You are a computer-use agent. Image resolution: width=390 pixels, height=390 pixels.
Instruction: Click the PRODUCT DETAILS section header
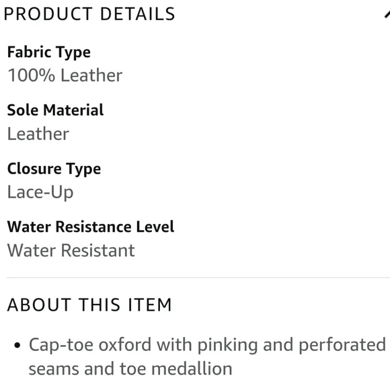pos(89,14)
